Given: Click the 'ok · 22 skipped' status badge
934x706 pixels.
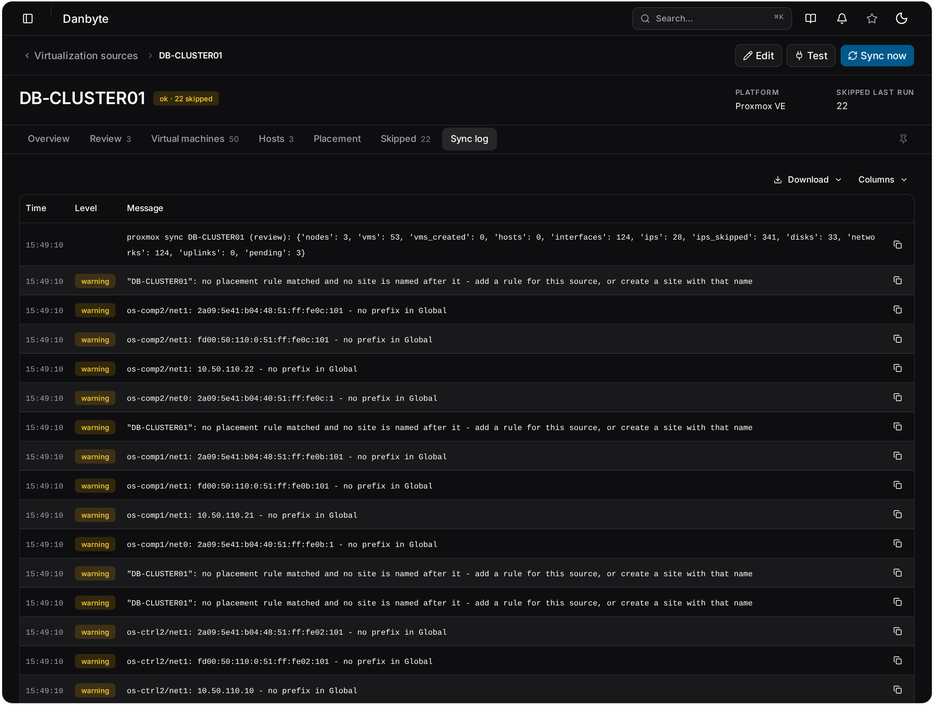Looking at the screenshot, I should pos(186,98).
